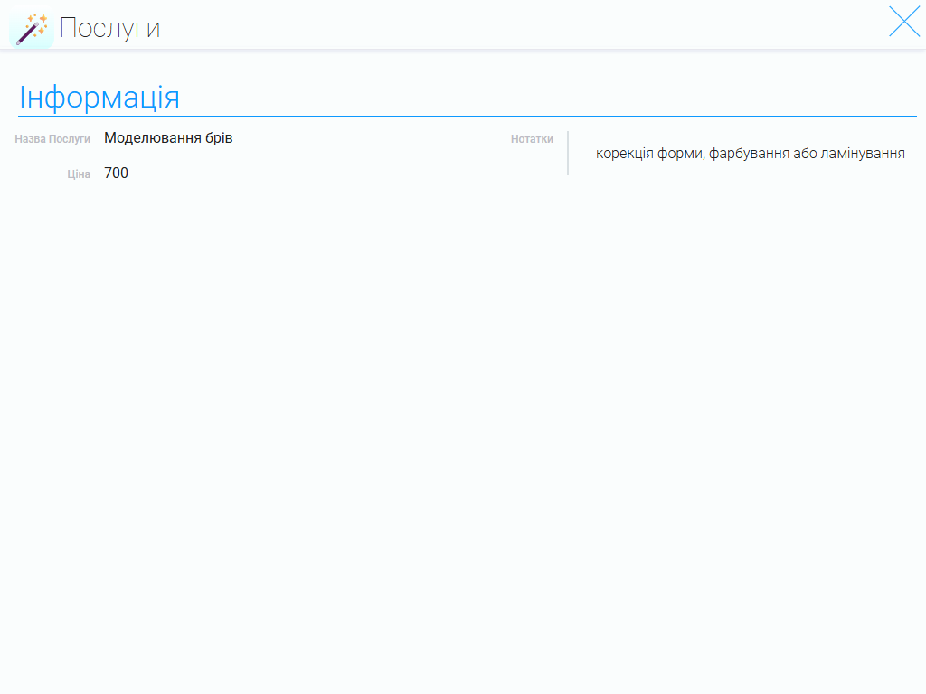Viewport: 926px width, 694px height.
Task: Click the magic wand Послуги icon
Action: tap(32, 29)
